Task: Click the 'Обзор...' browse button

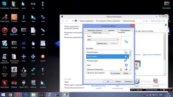Action: 126,73
